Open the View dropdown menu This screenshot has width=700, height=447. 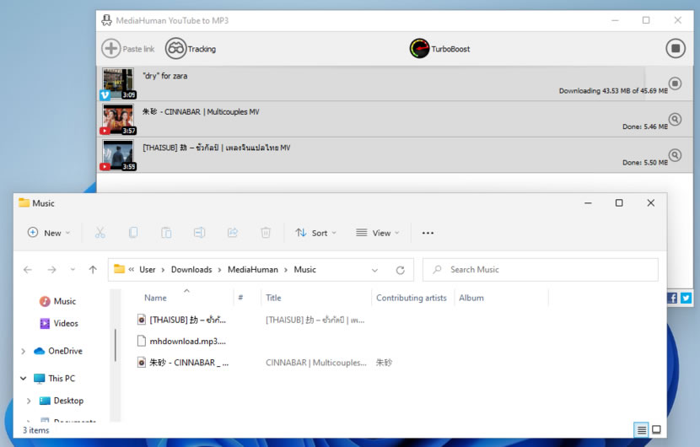click(x=377, y=233)
